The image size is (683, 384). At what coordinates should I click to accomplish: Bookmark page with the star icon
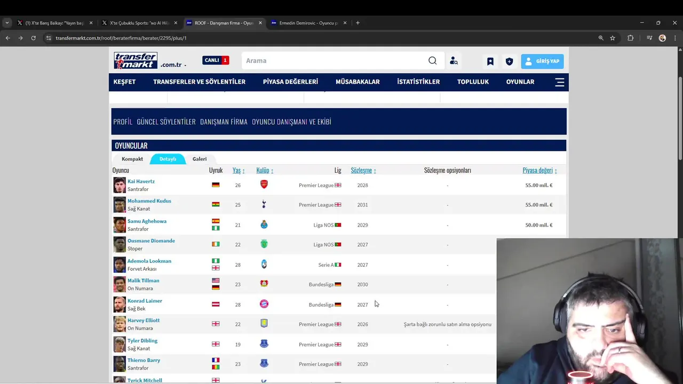613,38
